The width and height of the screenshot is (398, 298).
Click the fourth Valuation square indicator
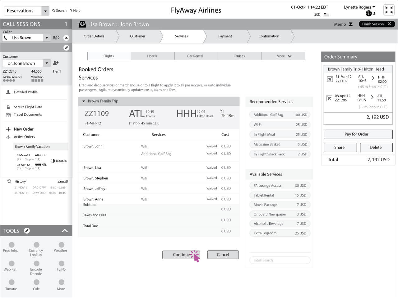(x=42, y=80)
